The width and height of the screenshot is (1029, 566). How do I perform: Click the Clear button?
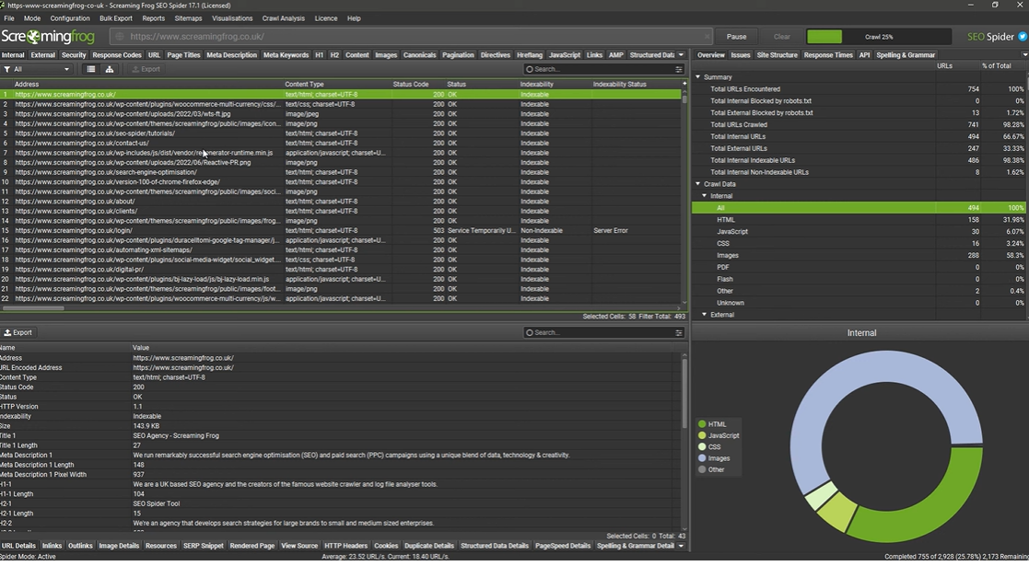click(x=781, y=37)
